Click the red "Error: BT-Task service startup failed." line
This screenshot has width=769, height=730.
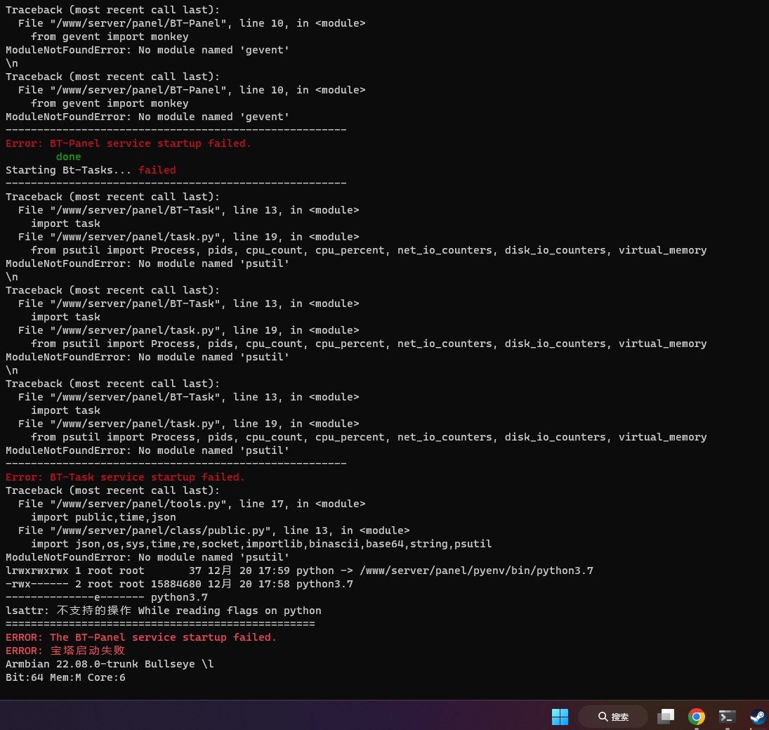[x=125, y=477]
